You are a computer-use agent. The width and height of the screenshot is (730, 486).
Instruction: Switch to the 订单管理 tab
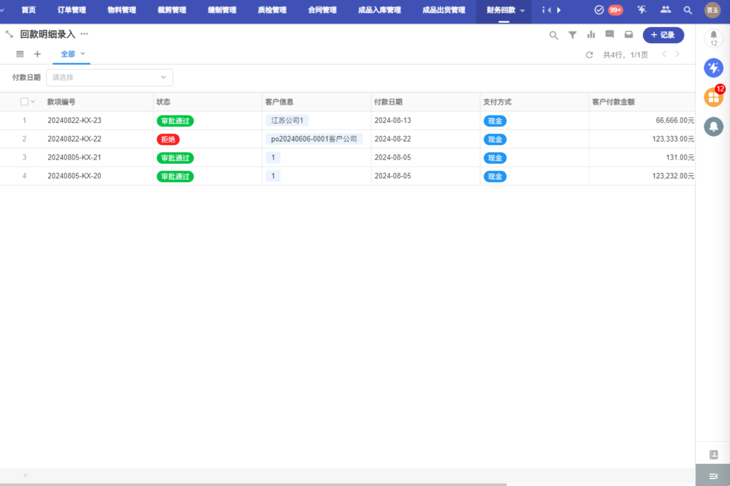point(71,10)
